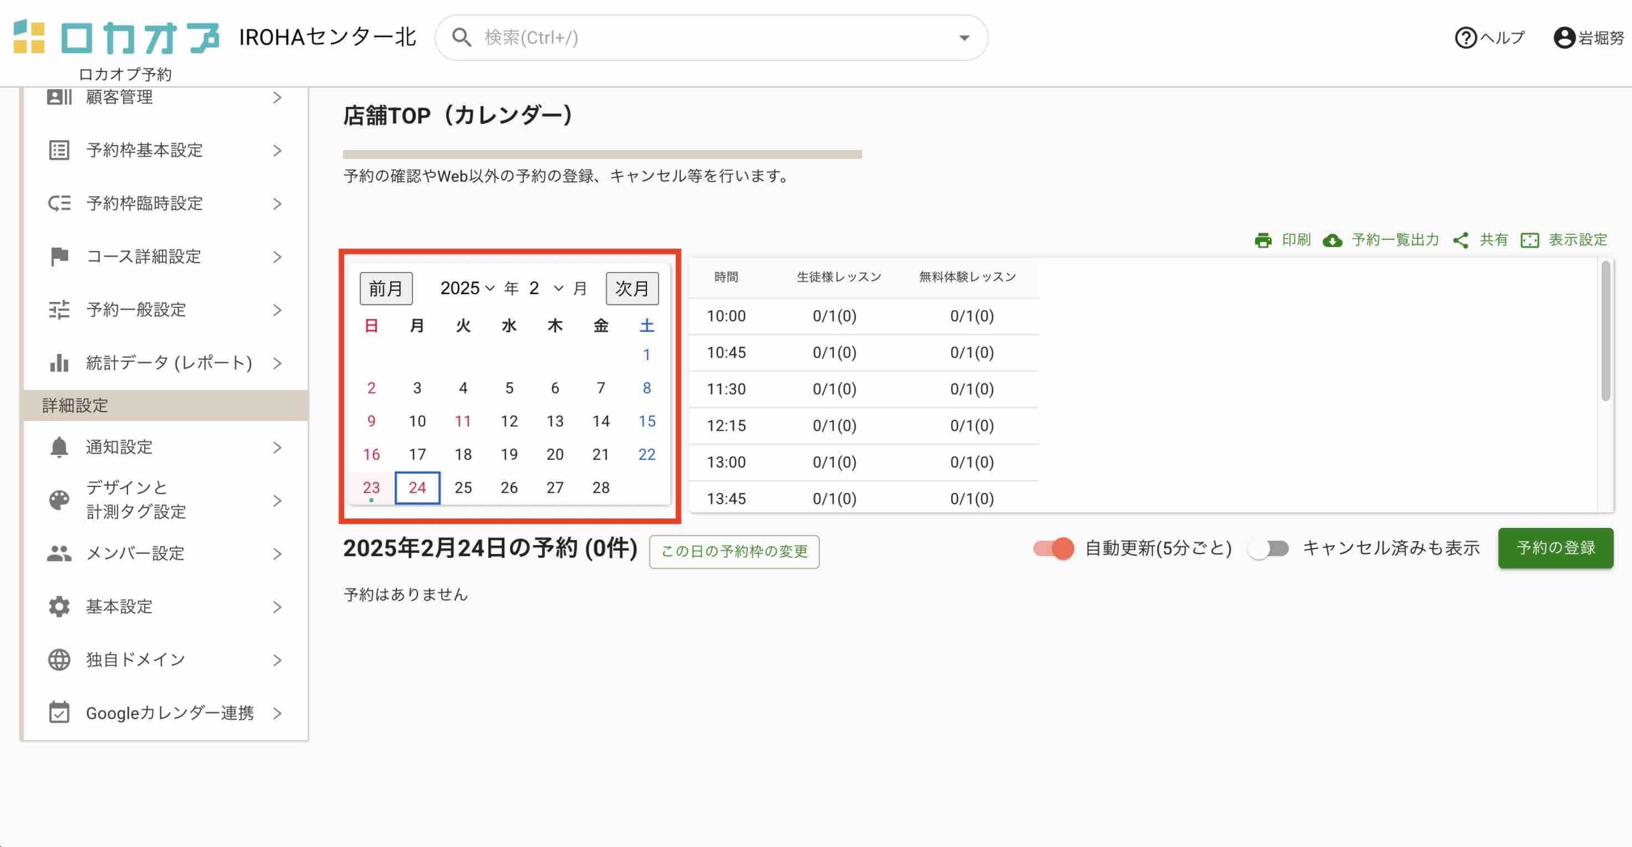
Task: Click the timetable vertical scrollbar
Action: (1605, 331)
